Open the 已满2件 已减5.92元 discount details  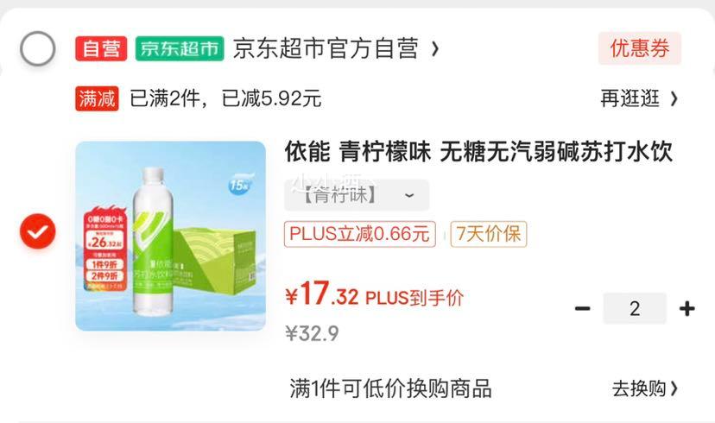coord(225,98)
